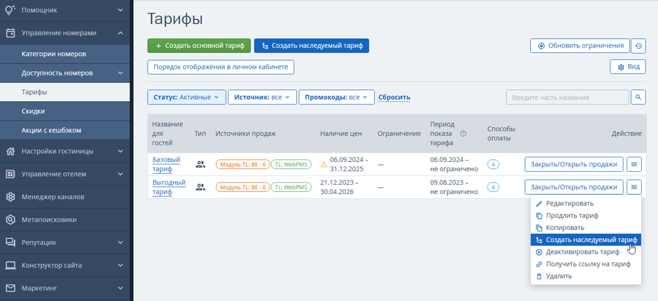Viewport: 658px width, 301px height.
Task: Expand Доступность номеров submenu
Action: click(120, 73)
